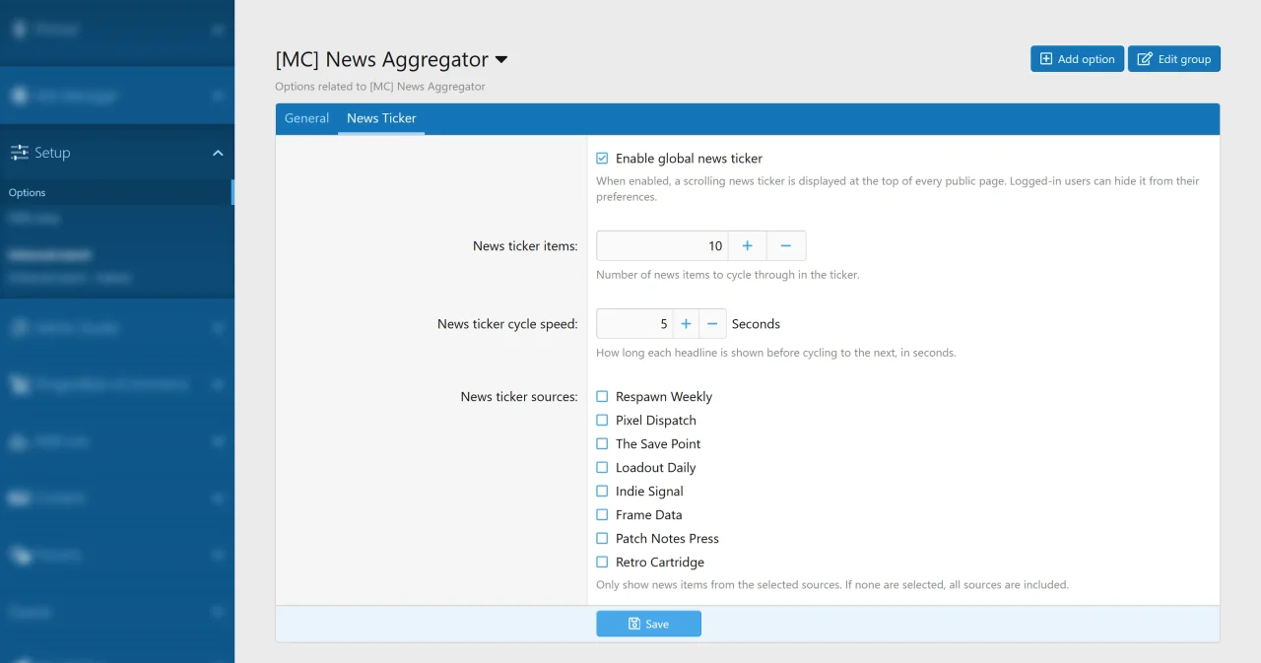Click the 'Seconds' unit label

(756, 324)
